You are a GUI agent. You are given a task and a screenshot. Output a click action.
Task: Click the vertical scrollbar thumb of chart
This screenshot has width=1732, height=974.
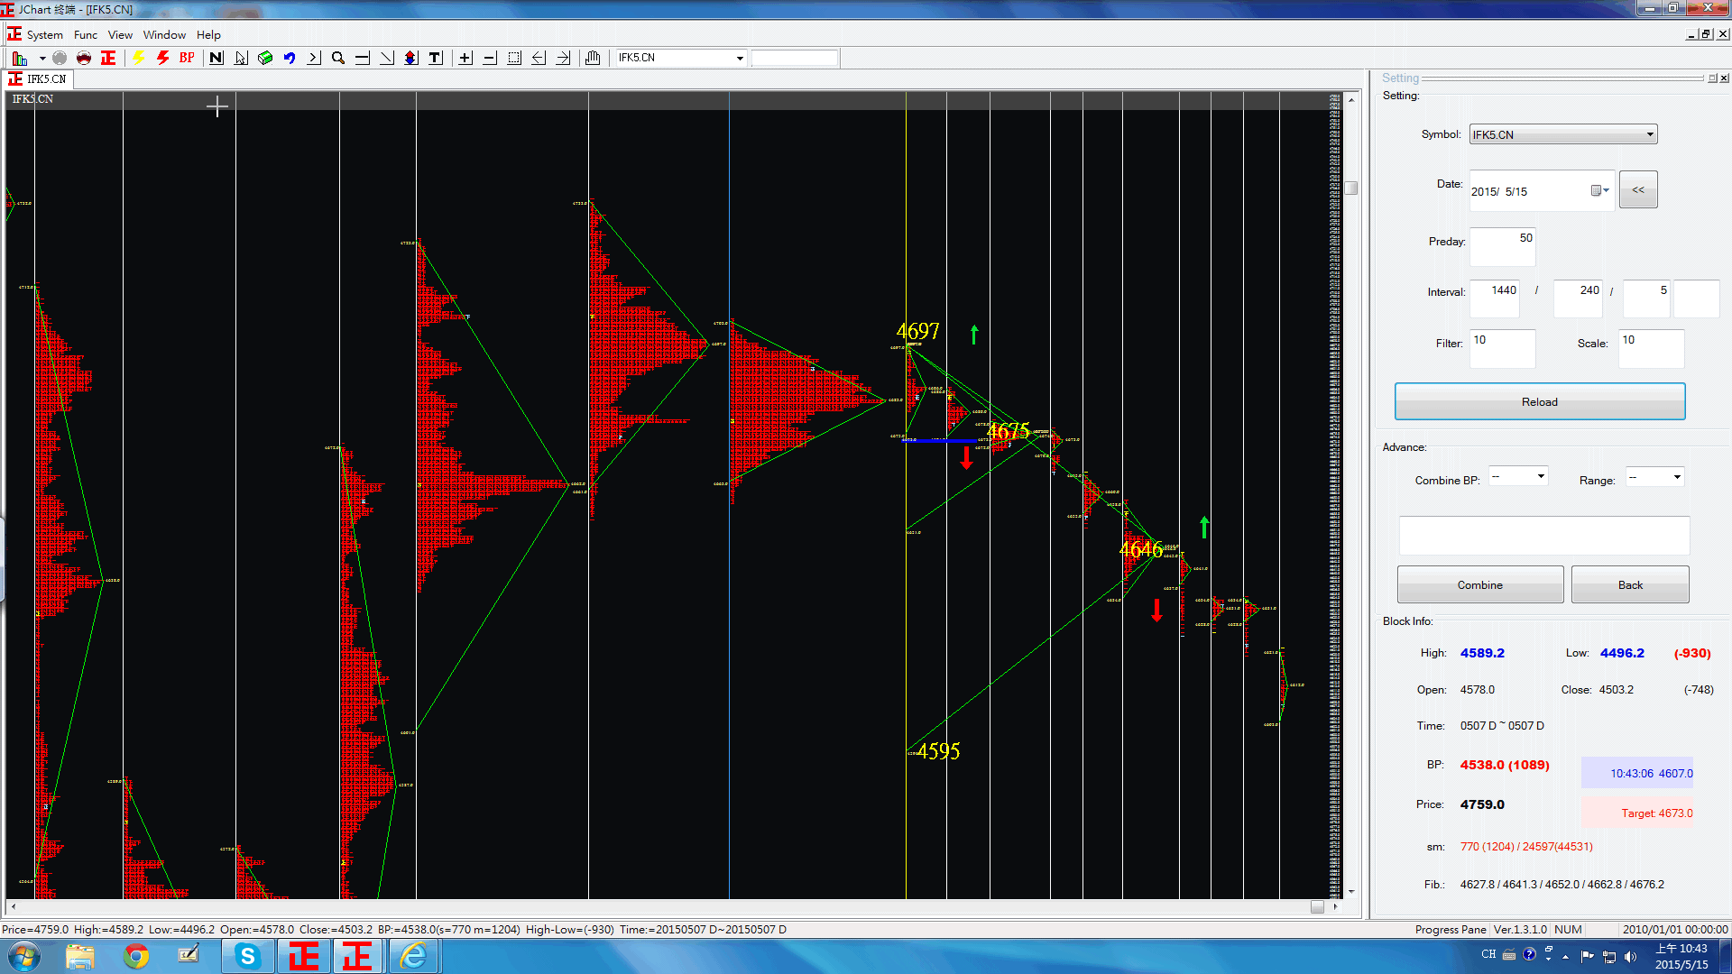click(1350, 188)
